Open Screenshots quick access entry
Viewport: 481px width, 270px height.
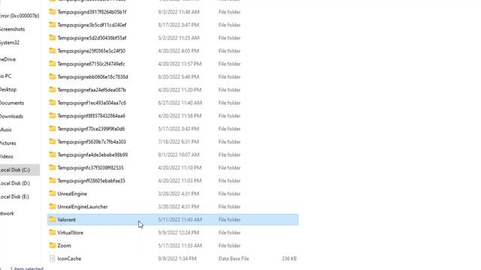coord(13,29)
